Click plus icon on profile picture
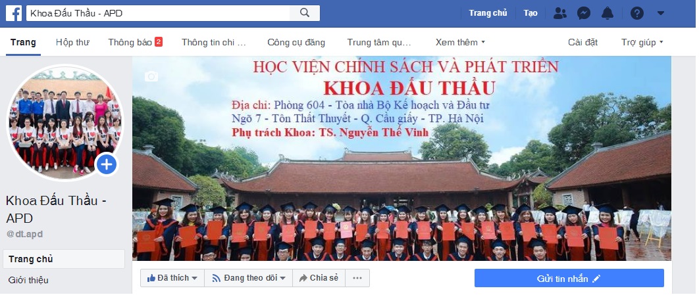 click(107, 165)
